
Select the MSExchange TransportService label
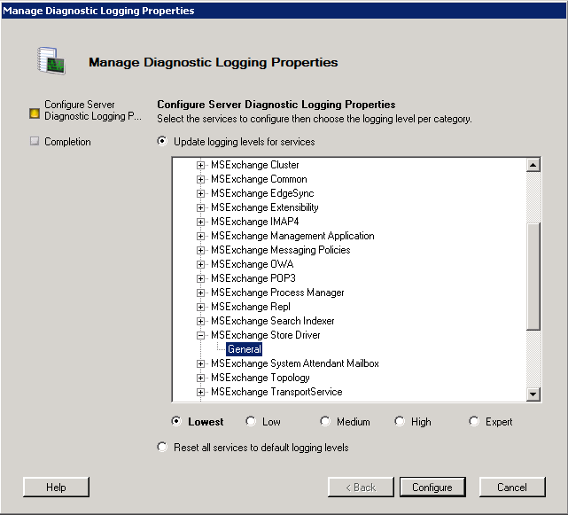(276, 392)
